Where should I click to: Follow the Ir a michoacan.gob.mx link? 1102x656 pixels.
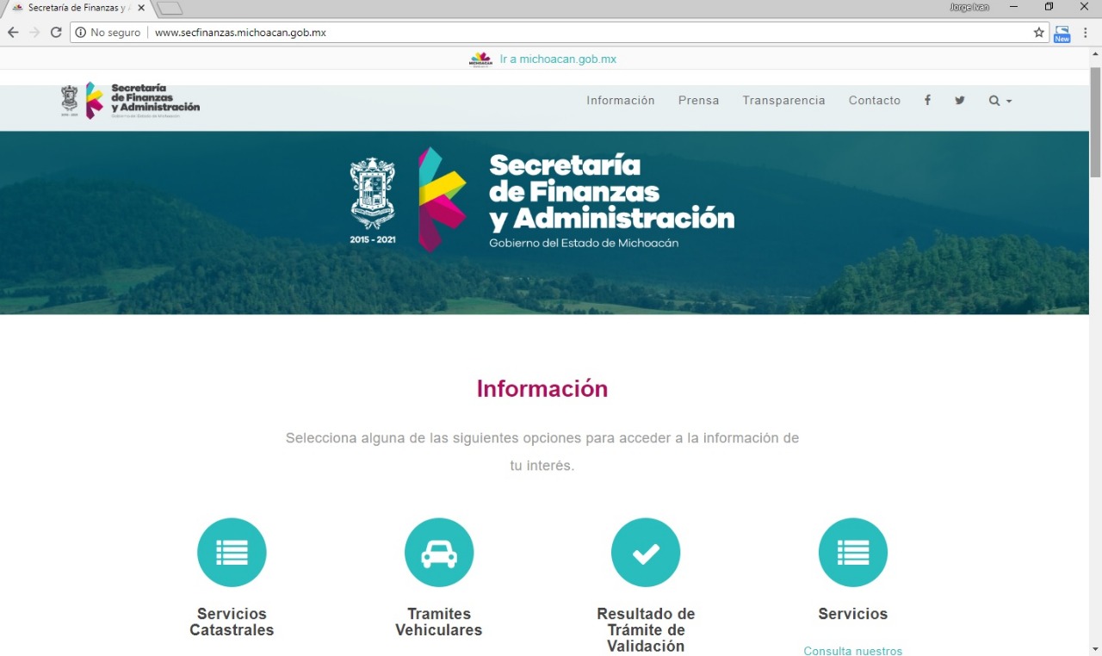[x=558, y=59]
